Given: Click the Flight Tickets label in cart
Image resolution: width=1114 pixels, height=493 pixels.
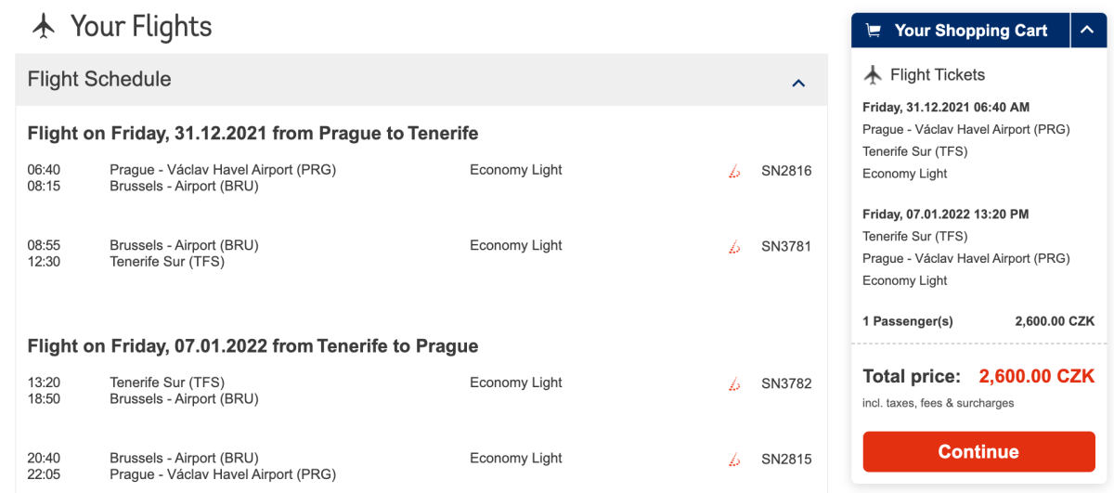Looking at the screenshot, I should (937, 75).
